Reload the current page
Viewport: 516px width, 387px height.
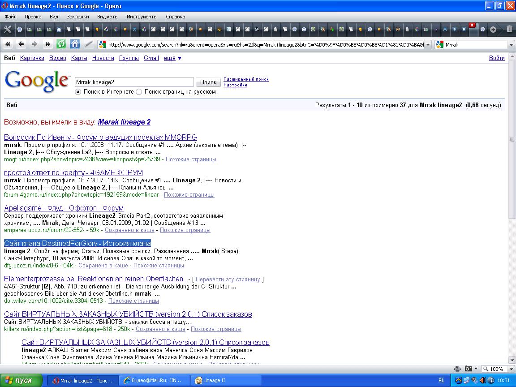pyautogui.click(x=61, y=44)
